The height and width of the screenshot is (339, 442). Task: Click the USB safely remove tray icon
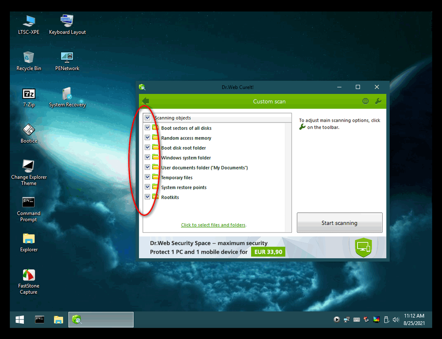386,320
